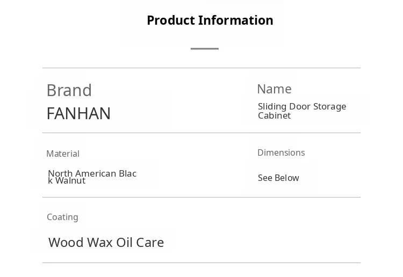This screenshot has width=403, height=277.
Task: Click the separator between Brand and Material rows
Action: [201, 133]
